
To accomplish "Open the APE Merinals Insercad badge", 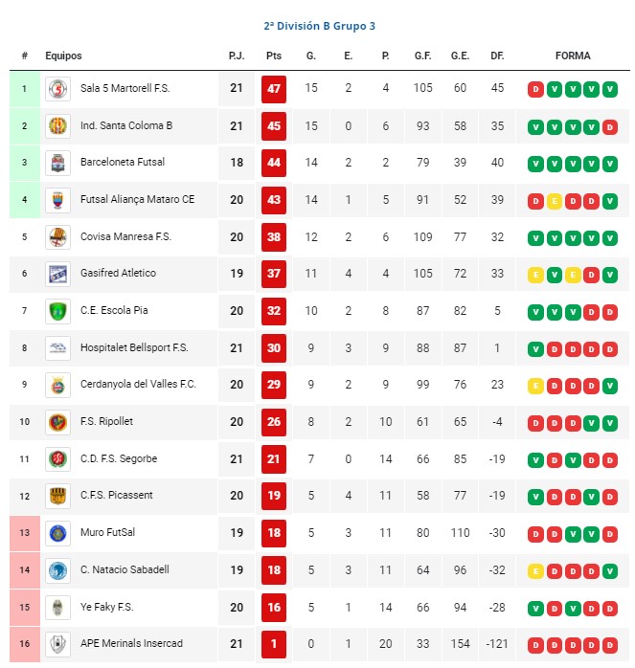I will (58, 644).
